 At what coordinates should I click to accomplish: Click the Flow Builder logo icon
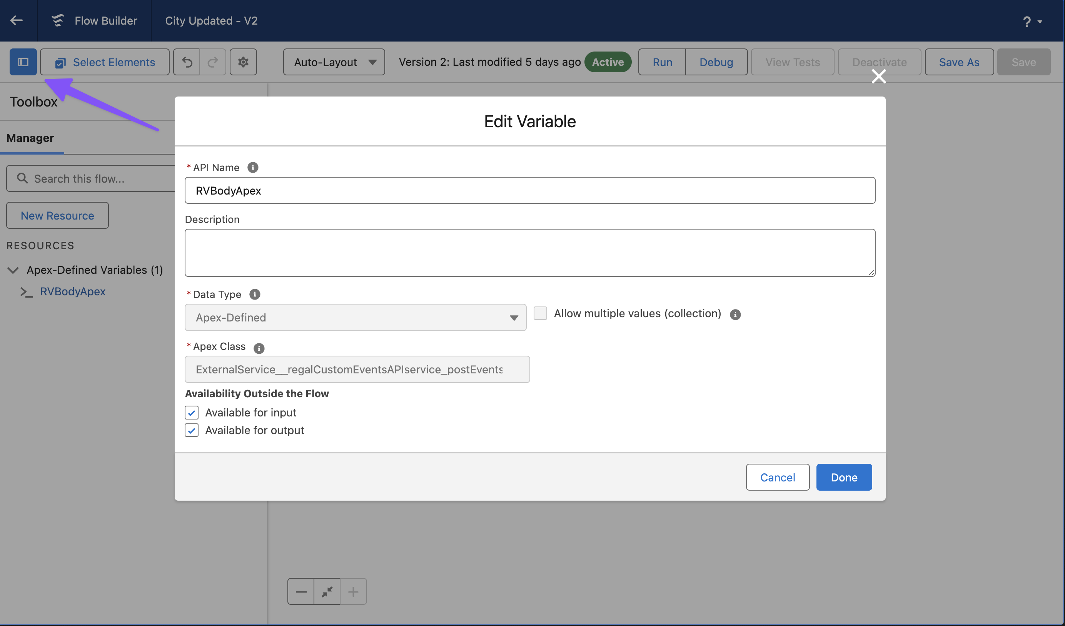[58, 20]
